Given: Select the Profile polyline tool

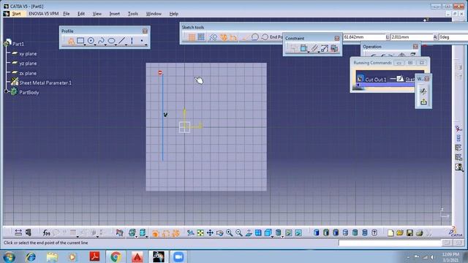Looking at the screenshot, I should coord(71,41).
